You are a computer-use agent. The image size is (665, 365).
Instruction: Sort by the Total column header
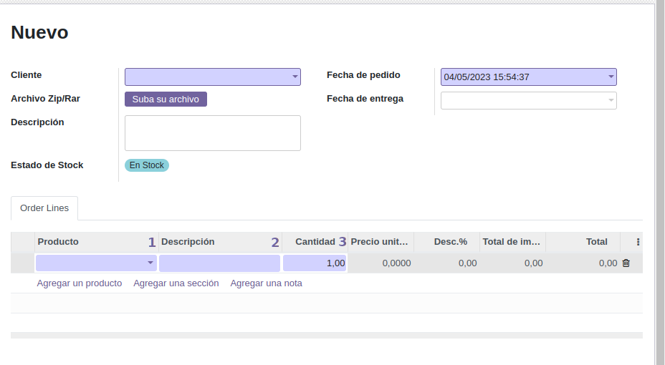point(596,242)
